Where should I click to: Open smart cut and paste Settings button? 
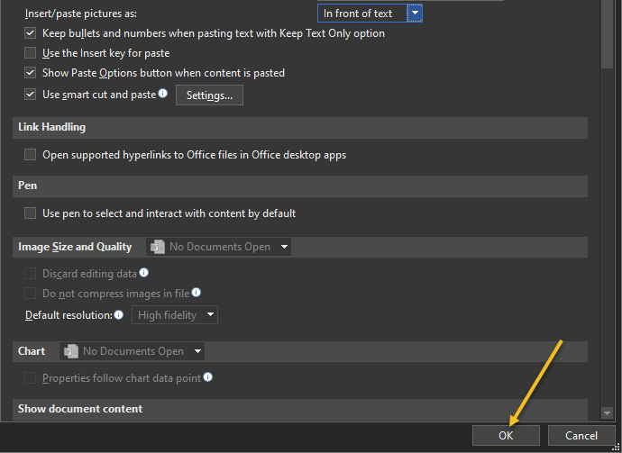(x=209, y=95)
